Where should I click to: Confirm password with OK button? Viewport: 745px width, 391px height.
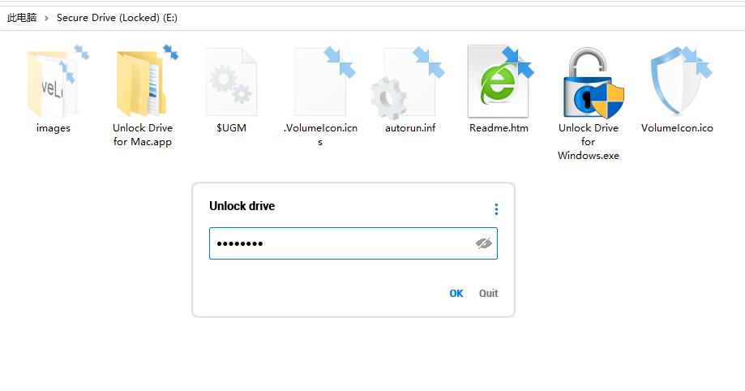tap(456, 293)
